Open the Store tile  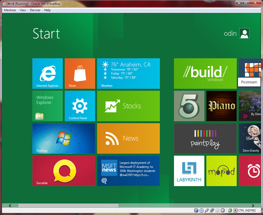pos(80,74)
